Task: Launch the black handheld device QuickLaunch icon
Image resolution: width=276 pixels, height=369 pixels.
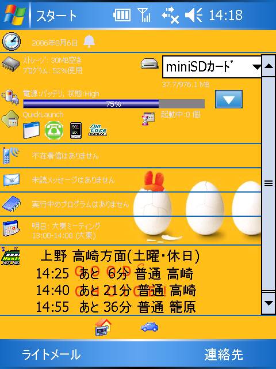Action: pos(76,130)
